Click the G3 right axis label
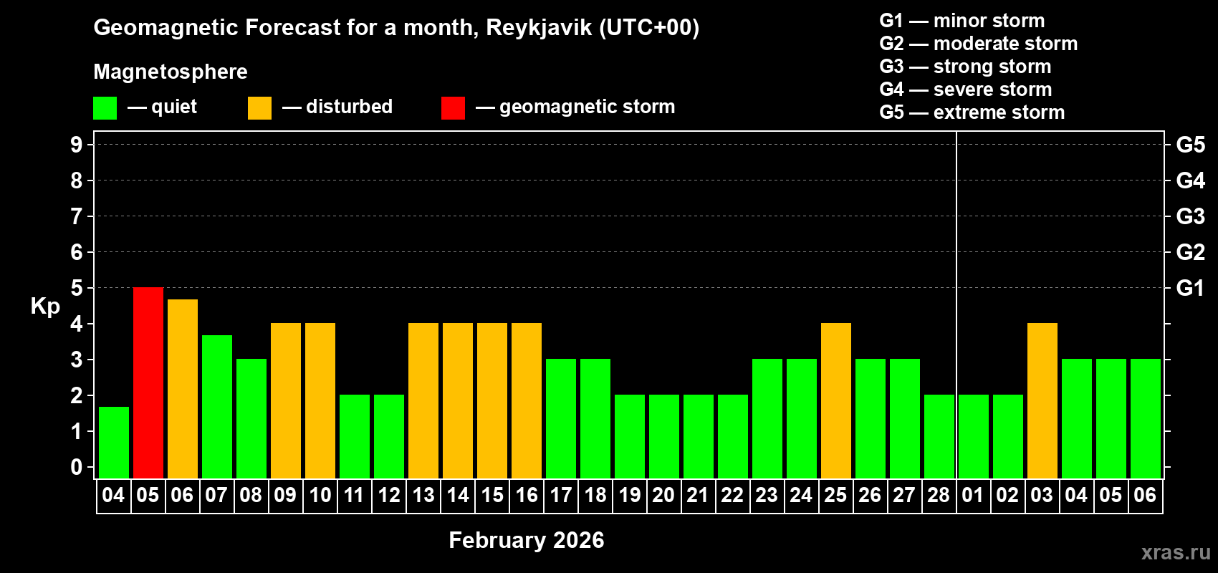 click(1191, 216)
